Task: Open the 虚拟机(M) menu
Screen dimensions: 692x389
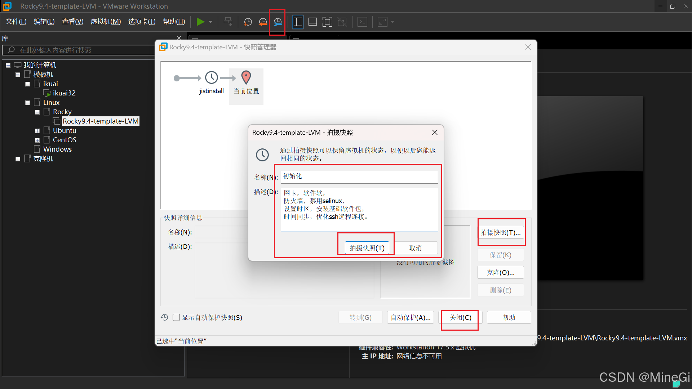Action: pos(106,22)
